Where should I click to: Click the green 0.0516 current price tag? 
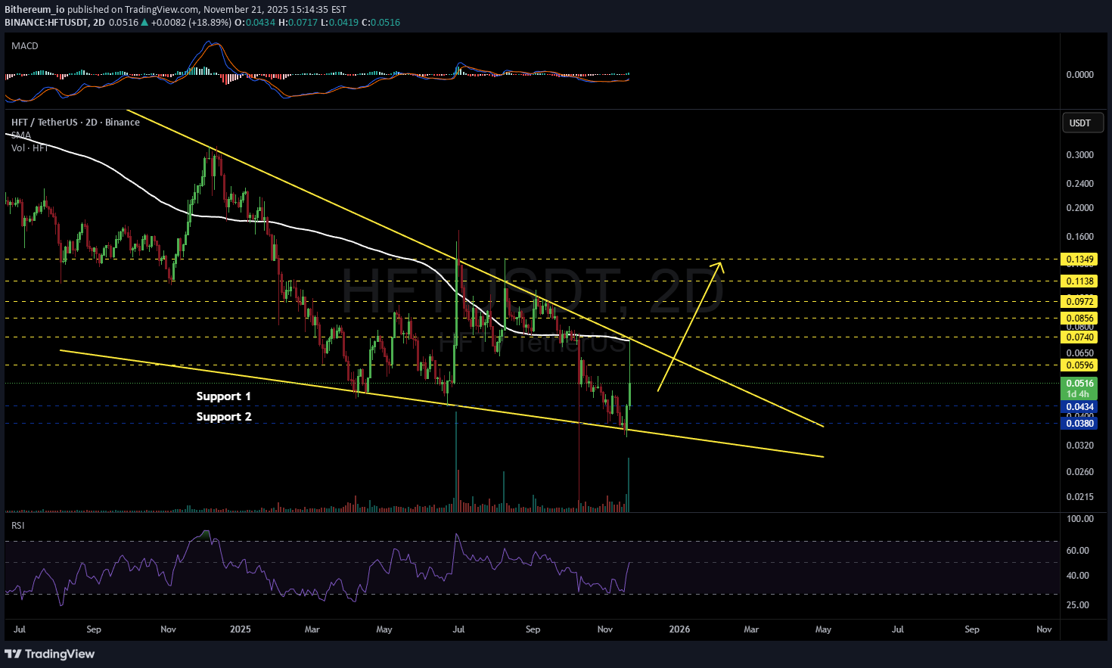click(x=1079, y=384)
